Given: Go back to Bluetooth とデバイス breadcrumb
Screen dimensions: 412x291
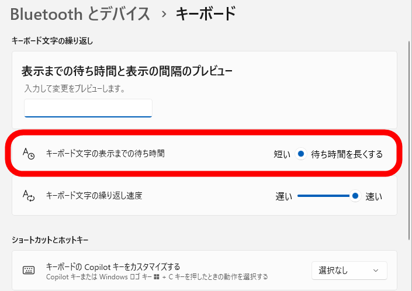Looking at the screenshot, I should click(80, 13).
